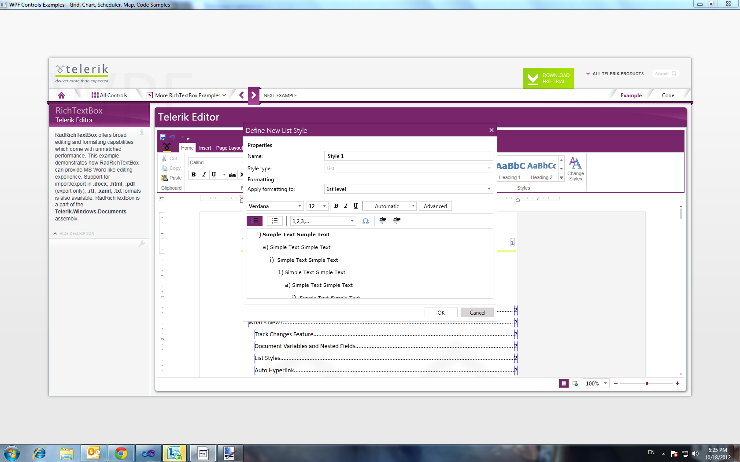Open the quick access toolbar customize arrow

(188, 139)
